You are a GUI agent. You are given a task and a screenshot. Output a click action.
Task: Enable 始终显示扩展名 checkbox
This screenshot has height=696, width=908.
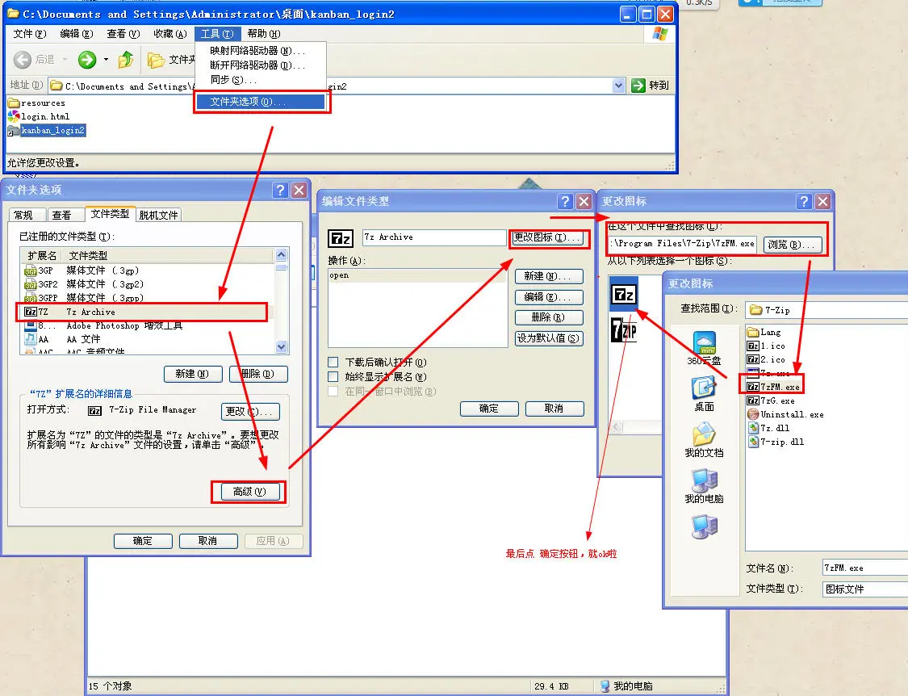(333, 377)
